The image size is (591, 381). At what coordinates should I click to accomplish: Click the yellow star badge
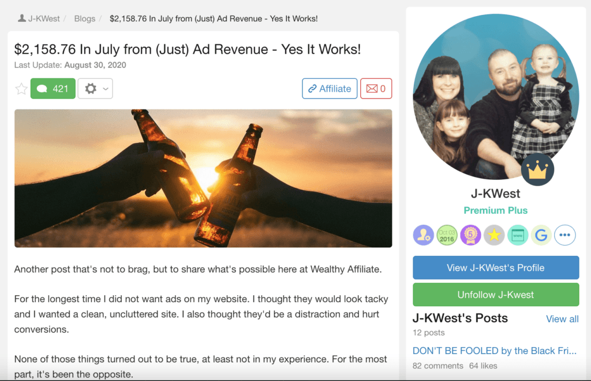494,235
